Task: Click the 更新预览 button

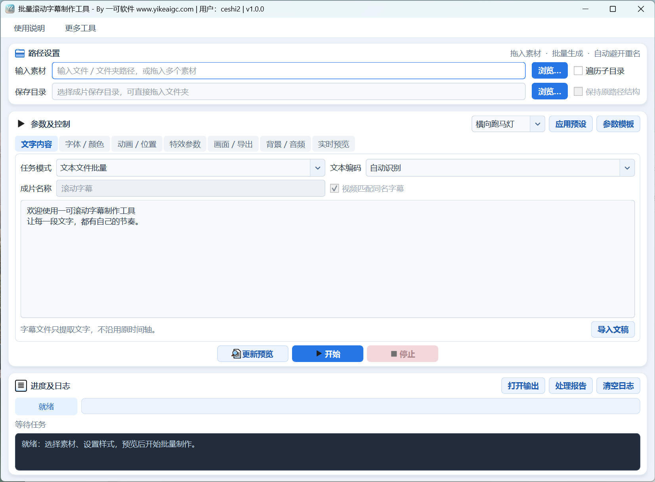Action: (x=253, y=354)
